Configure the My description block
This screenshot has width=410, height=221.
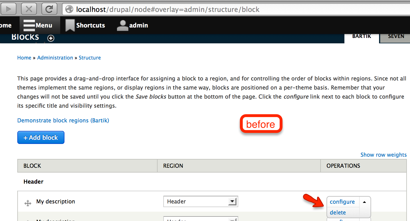tap(342, 201)
